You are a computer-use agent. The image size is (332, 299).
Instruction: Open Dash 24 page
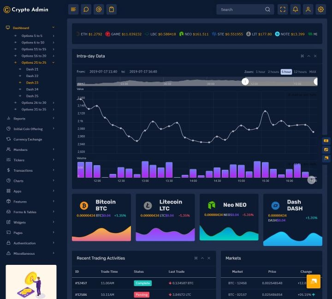point(32,89)
